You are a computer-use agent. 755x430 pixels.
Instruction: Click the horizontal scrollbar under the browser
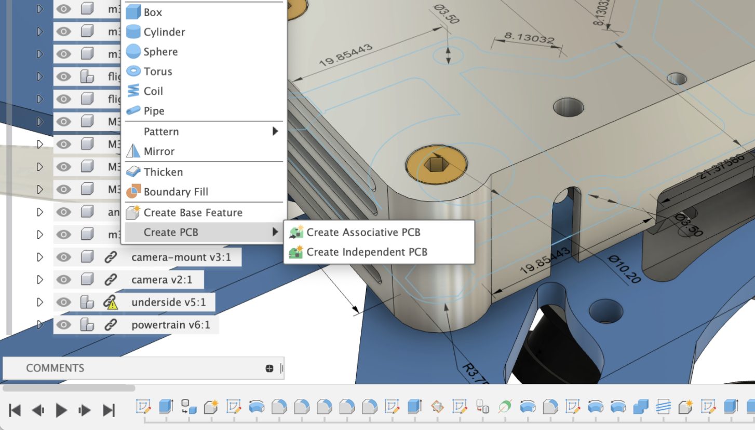(x=69, y=388)
